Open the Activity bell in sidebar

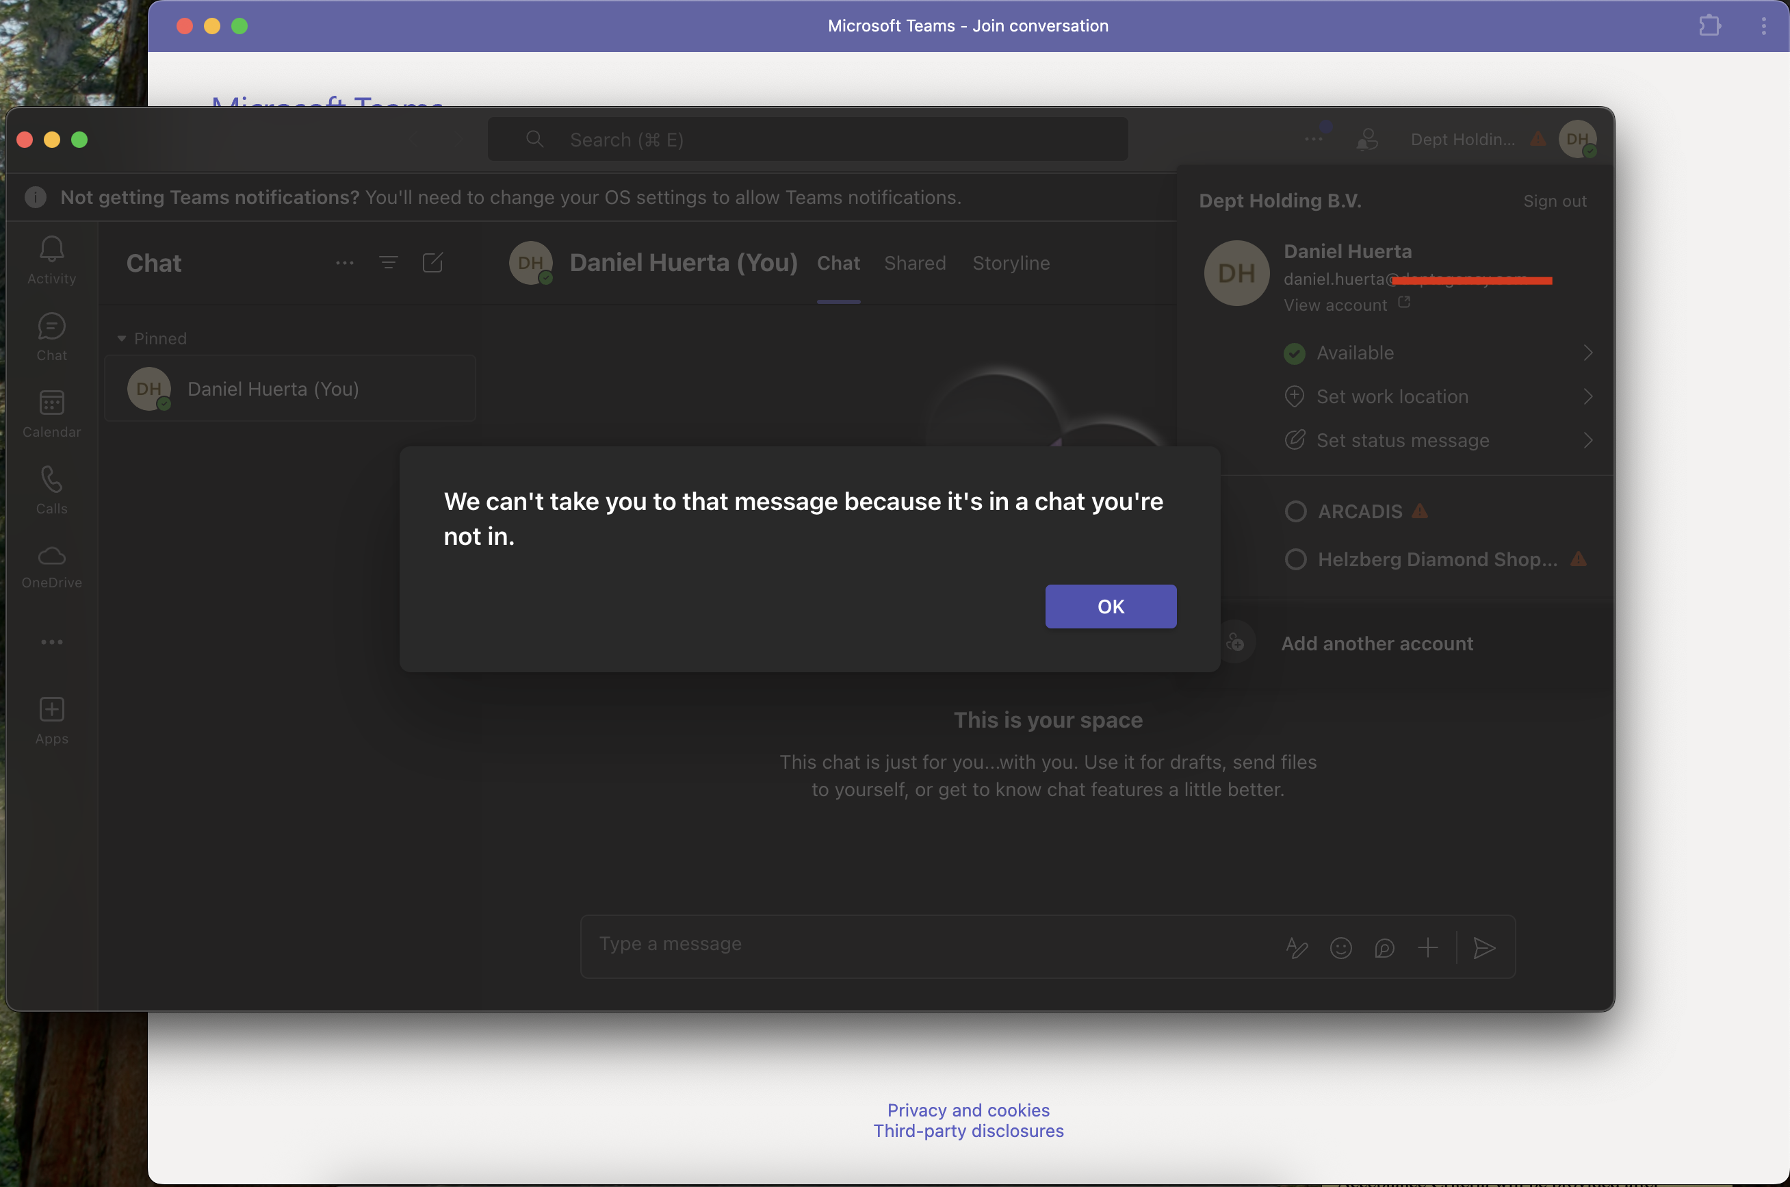[51, 259]
